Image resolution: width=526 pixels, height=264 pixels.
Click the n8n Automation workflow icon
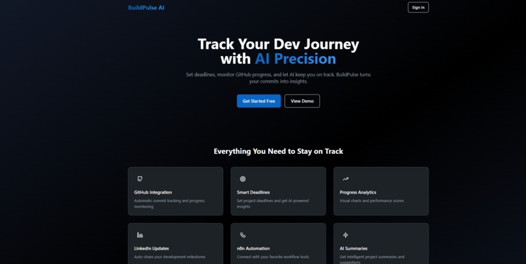tap(243, 235)
